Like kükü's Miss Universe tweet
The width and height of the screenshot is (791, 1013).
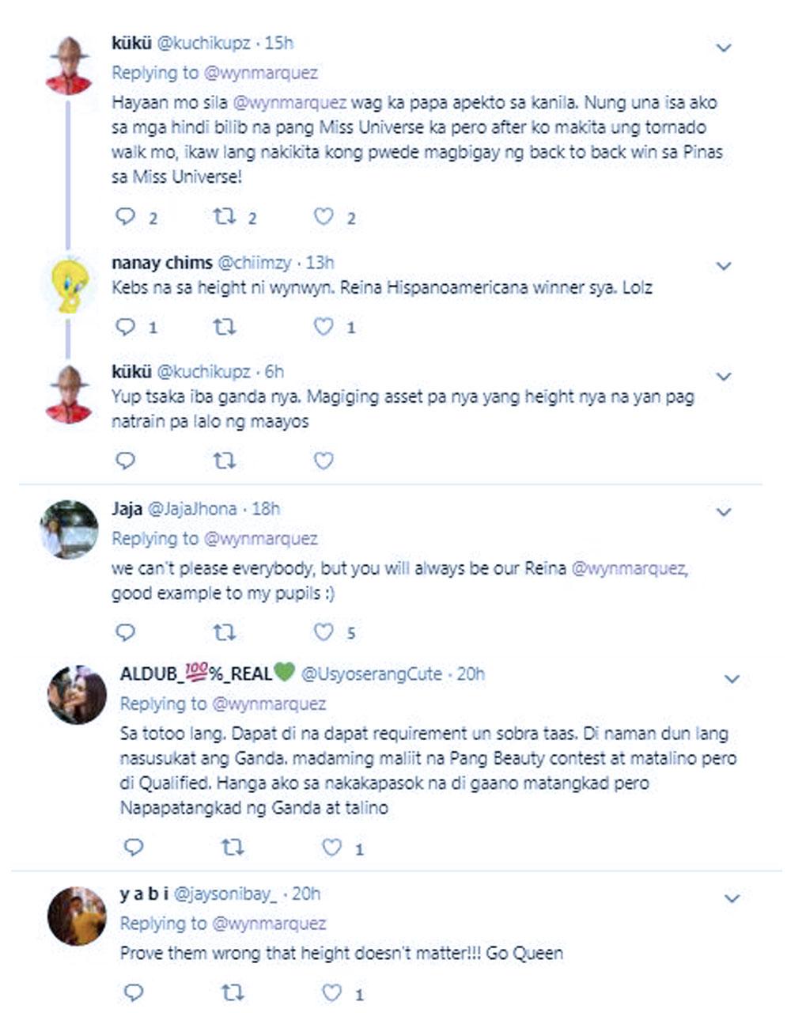click(324, 216)
